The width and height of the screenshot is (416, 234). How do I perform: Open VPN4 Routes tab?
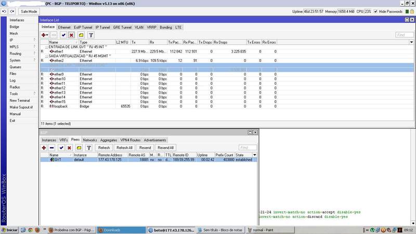coord(131,140)
